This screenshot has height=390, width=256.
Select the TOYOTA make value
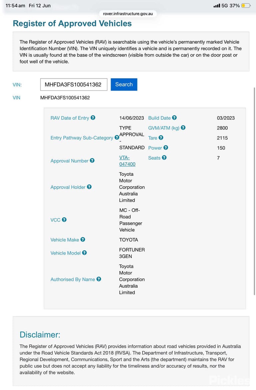[128, 240]
